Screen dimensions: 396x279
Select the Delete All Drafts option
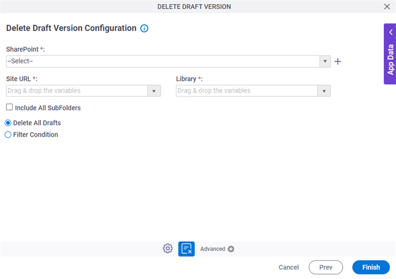coord(8,123)
